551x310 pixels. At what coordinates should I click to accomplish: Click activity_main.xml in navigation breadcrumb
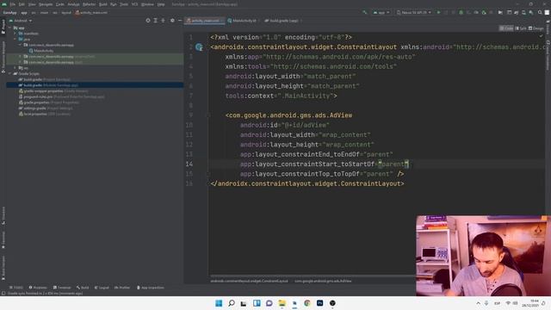coord(90,13)
